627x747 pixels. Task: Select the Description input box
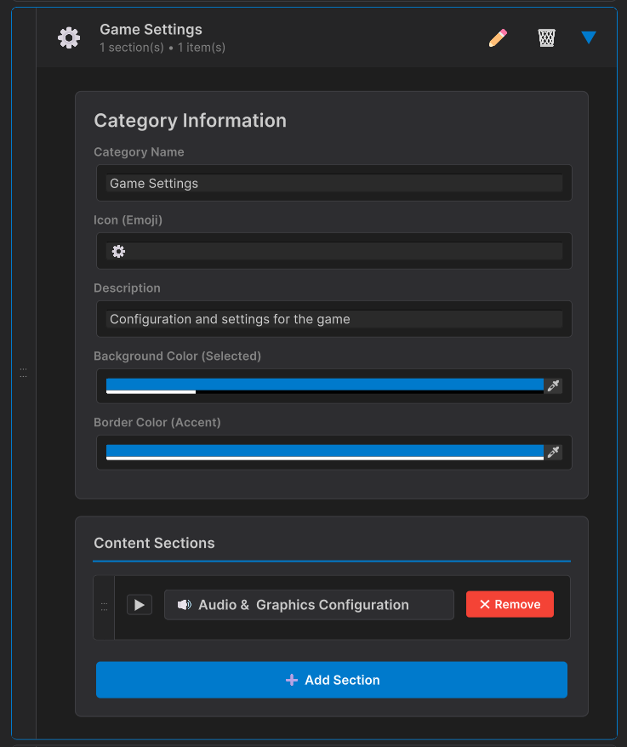pos(333,319)
